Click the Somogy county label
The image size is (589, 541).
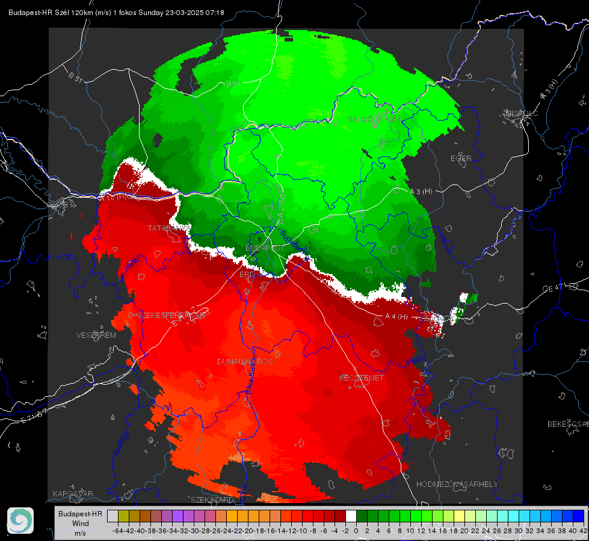click(121, 444)
